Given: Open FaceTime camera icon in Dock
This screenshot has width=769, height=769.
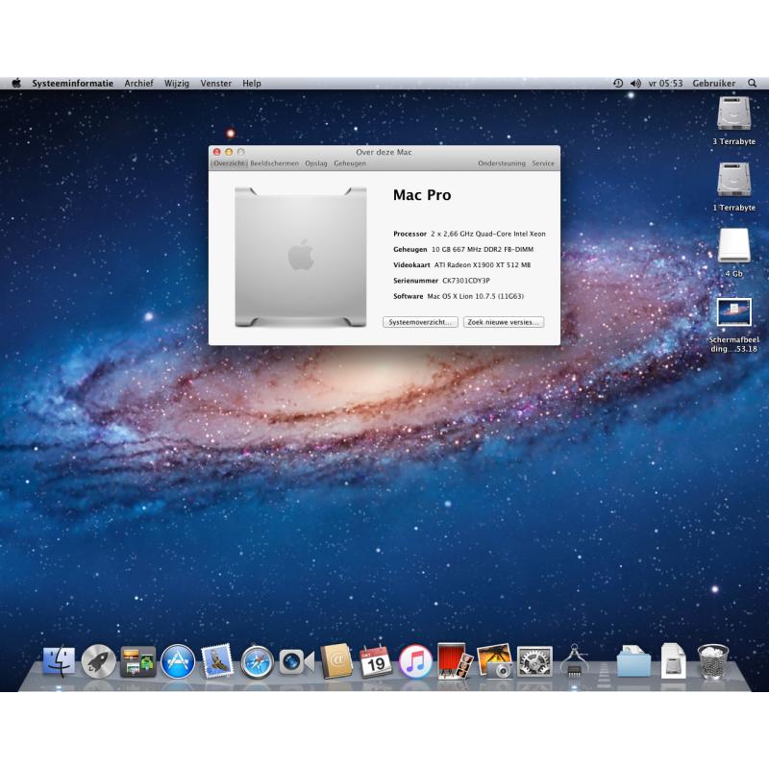Looking at the screenshot, I should (296, 662).
